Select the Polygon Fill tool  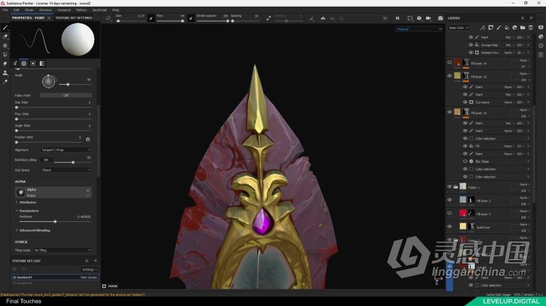point(5,54)
